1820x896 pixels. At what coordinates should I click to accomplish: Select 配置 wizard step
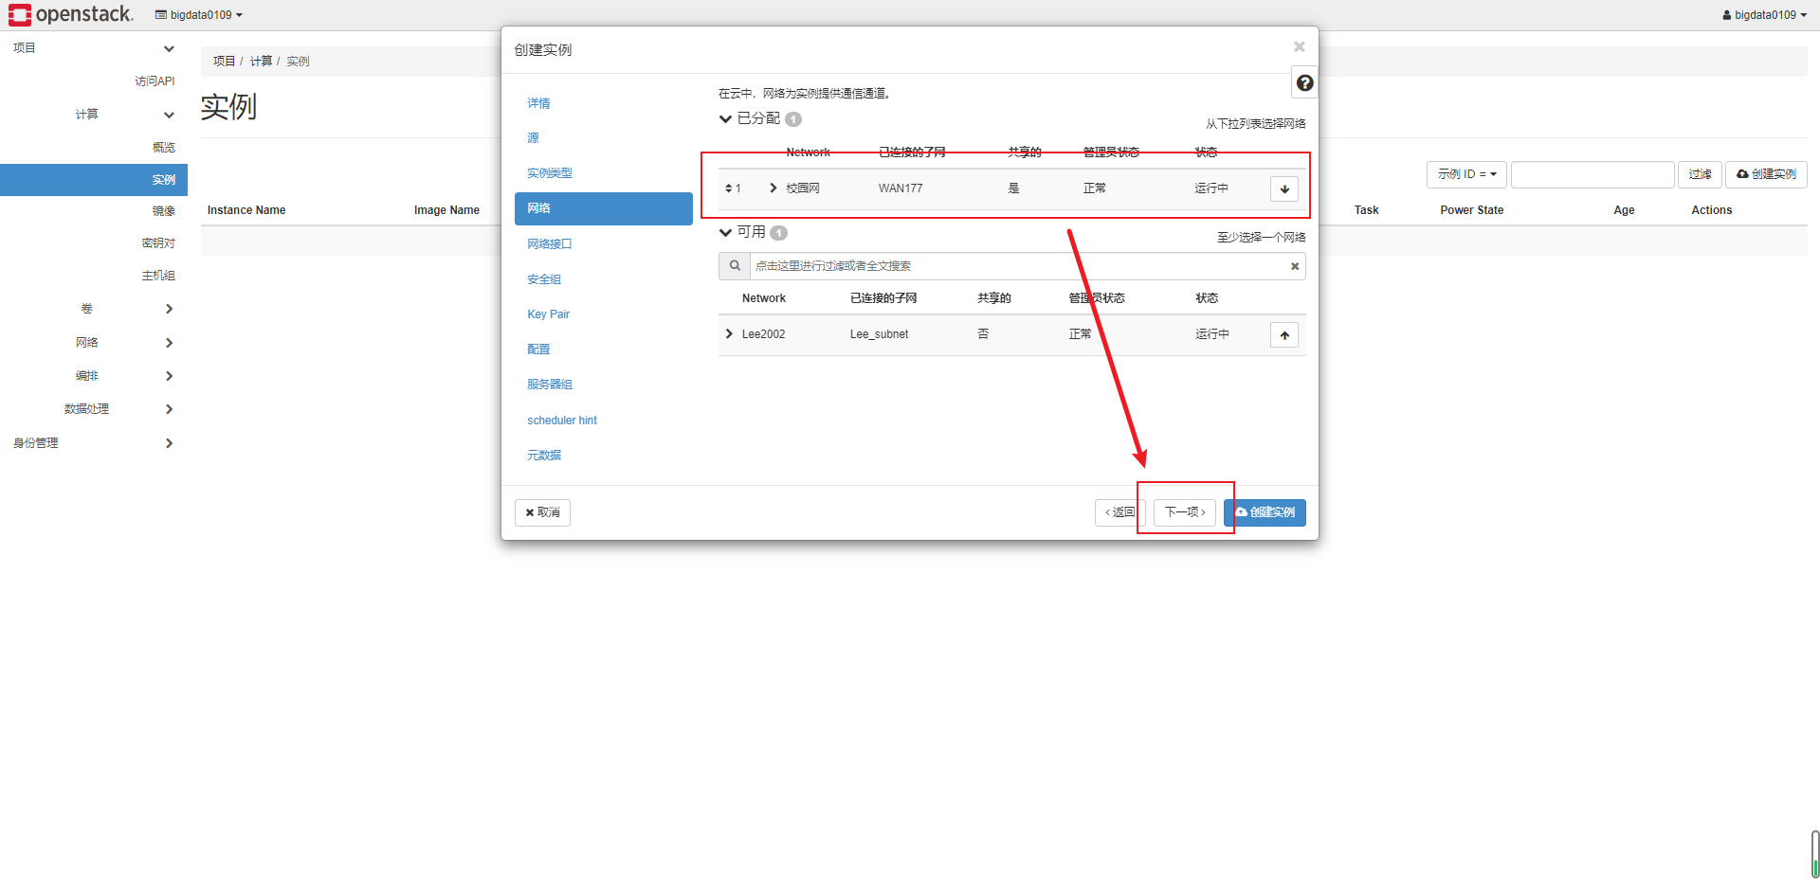604,349
